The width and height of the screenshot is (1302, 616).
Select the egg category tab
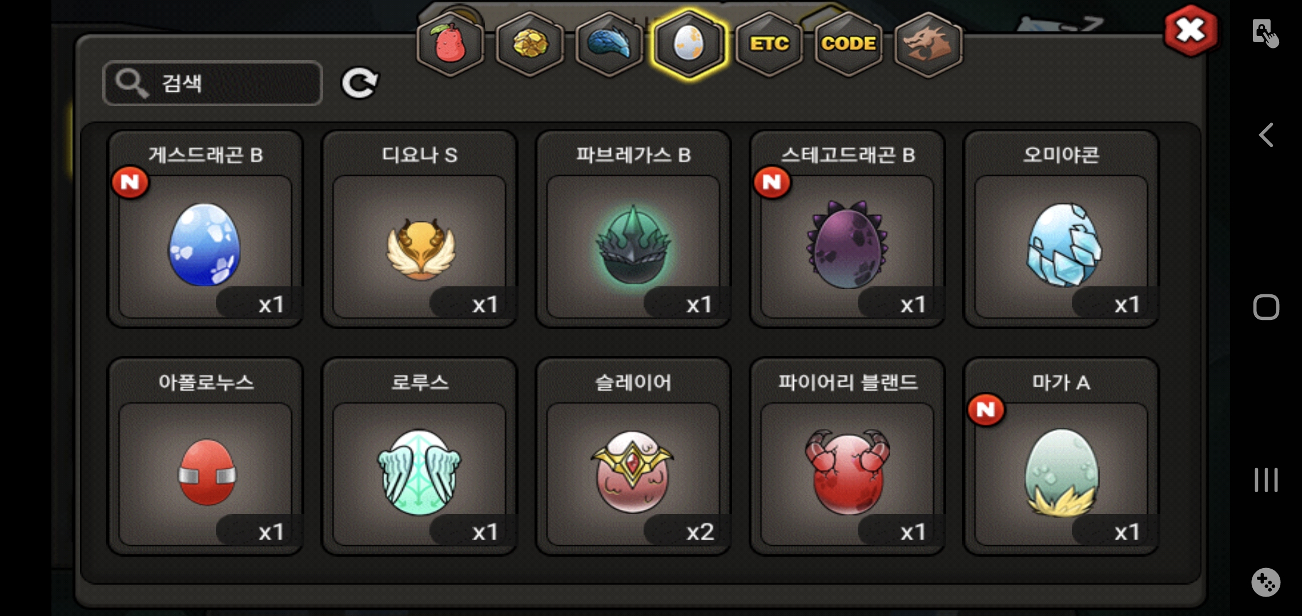[x=689, y=44]
